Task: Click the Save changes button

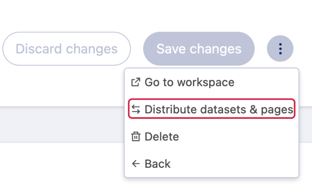Action: [199, 49]
